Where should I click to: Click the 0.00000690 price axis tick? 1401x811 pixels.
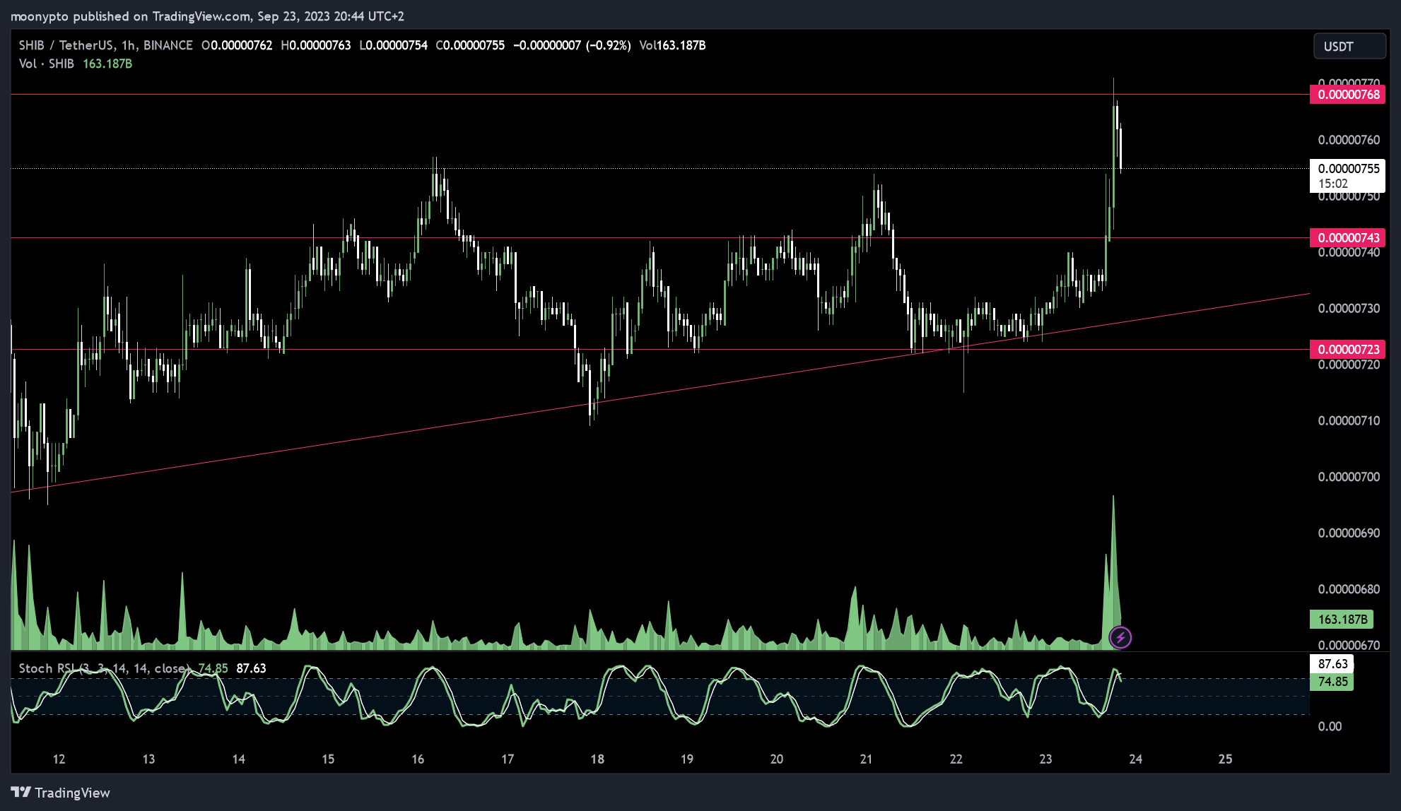pos(1349,533)
